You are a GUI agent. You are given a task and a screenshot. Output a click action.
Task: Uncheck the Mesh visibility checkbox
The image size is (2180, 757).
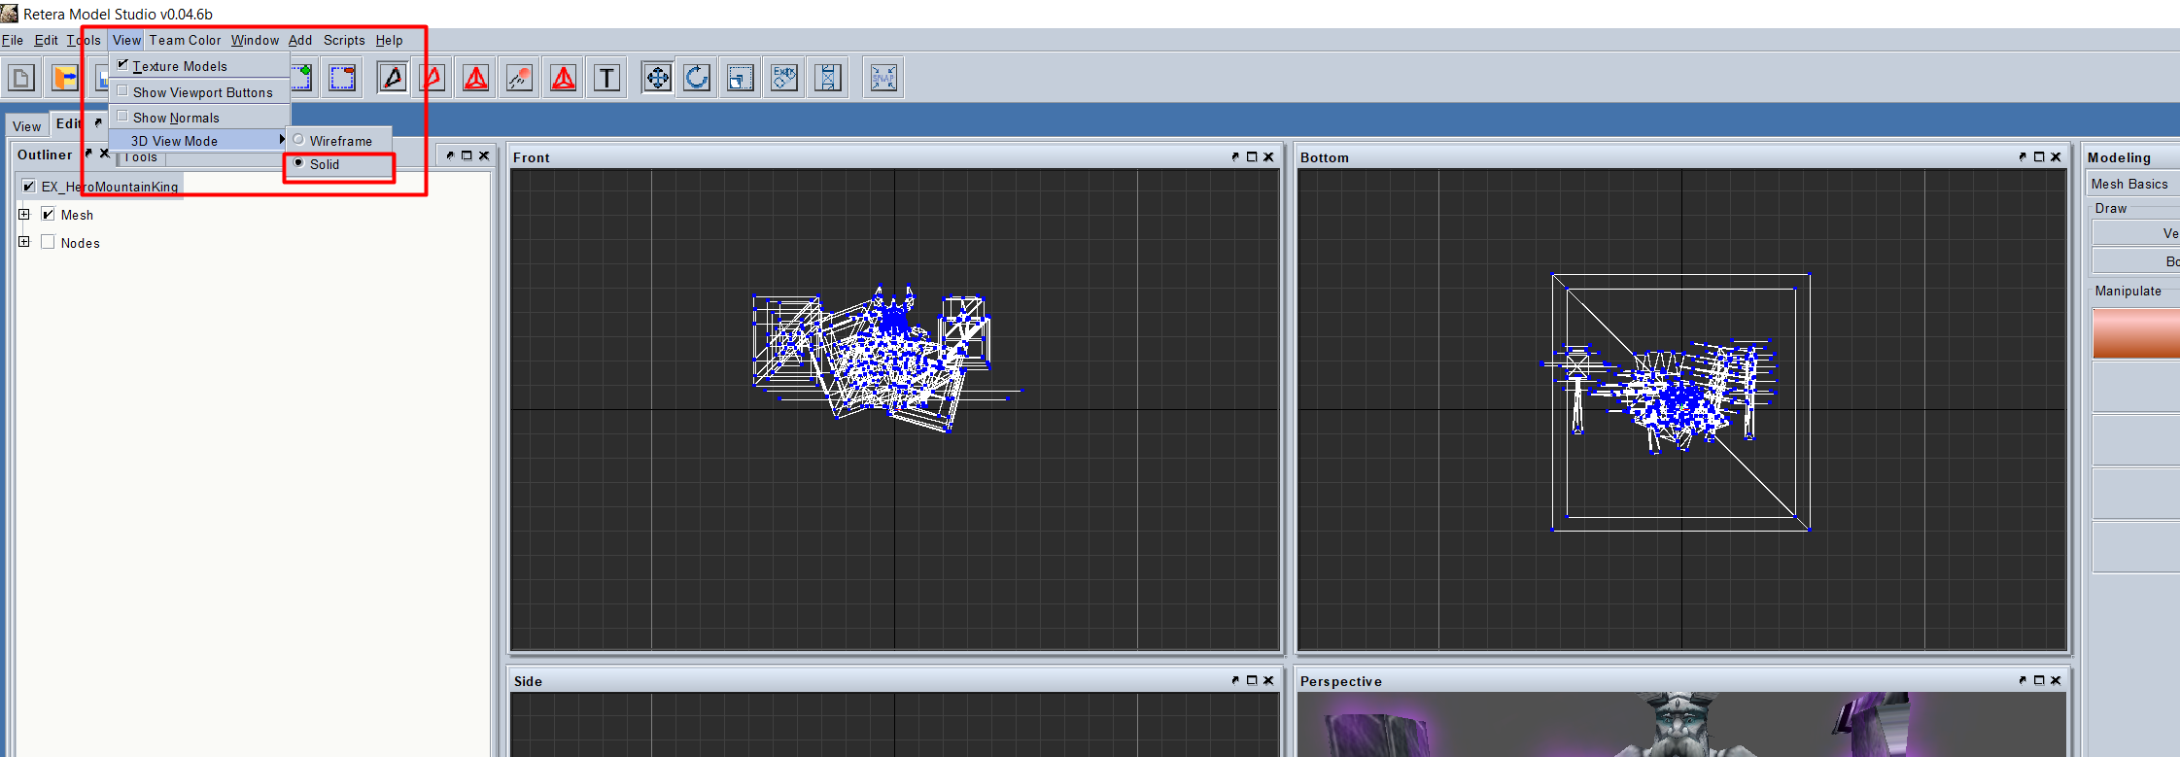pyautogui.click(x=48, y=215)
